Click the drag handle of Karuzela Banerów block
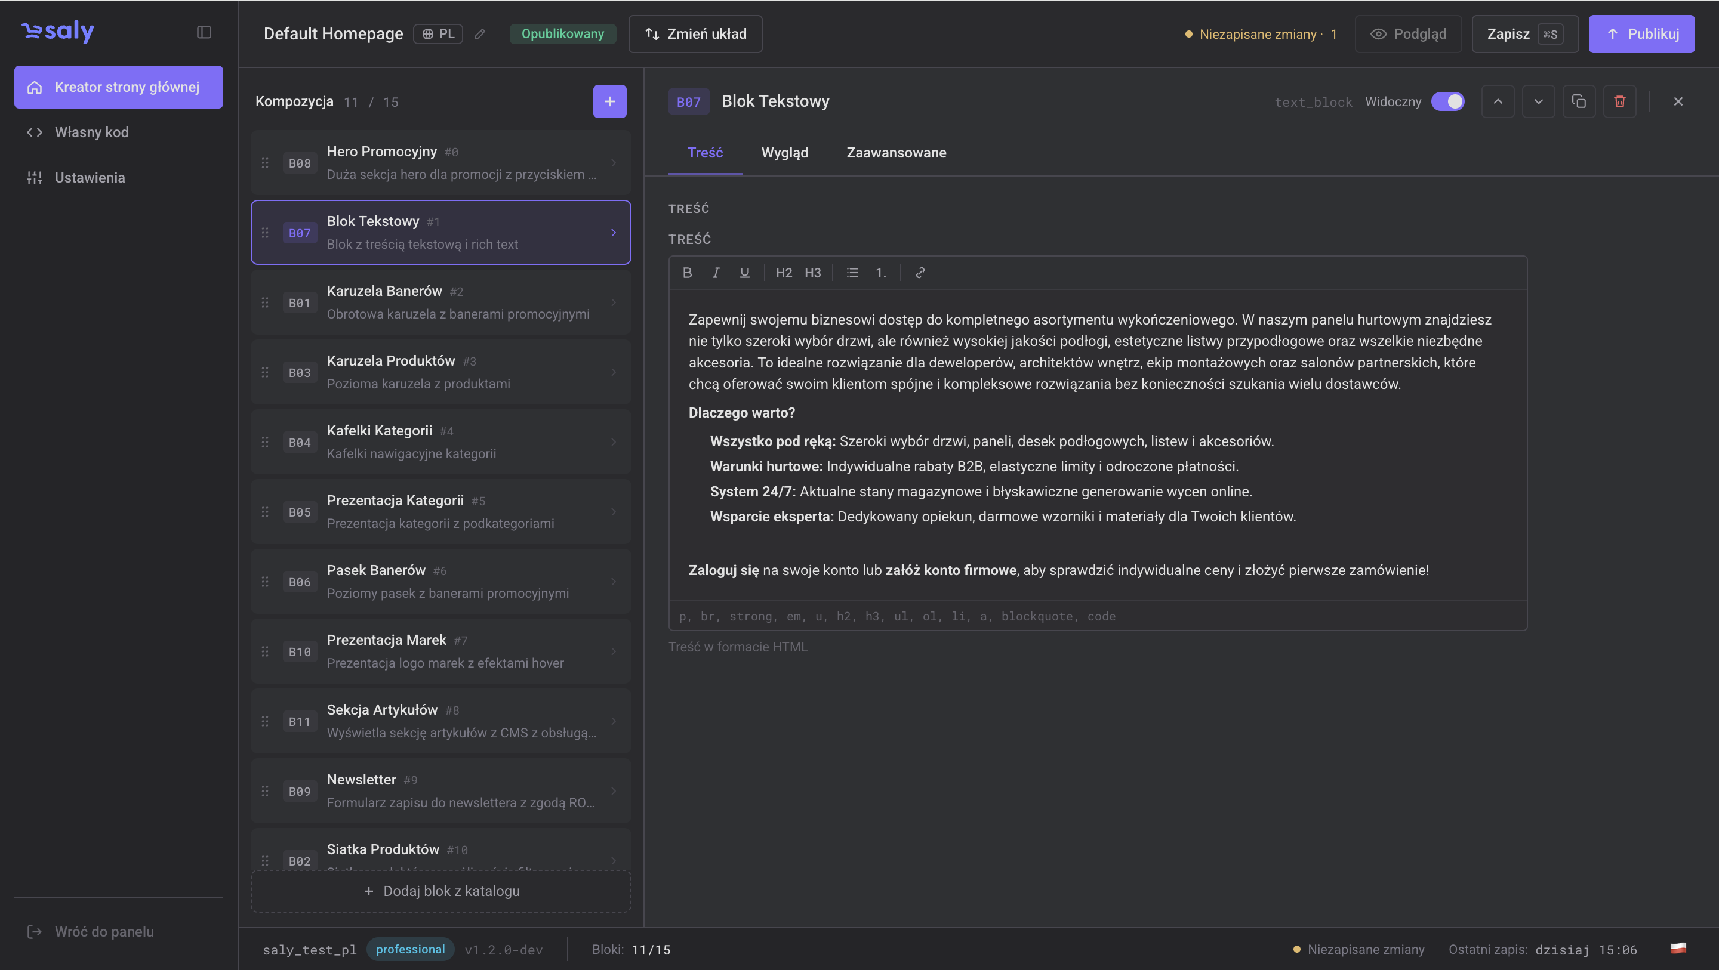Image resolution: width=1719 pixels, height=970 pixels. coord(265,302)
